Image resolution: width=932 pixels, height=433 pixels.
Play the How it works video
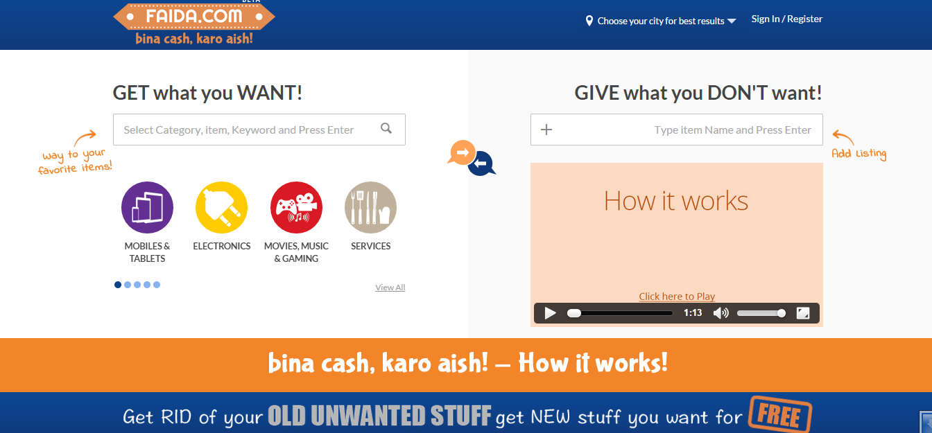[550, 313]
